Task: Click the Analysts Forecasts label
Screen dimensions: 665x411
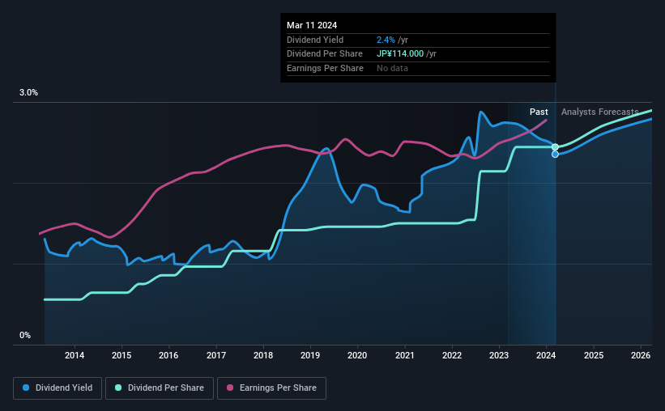Action: tap(599, 112)
